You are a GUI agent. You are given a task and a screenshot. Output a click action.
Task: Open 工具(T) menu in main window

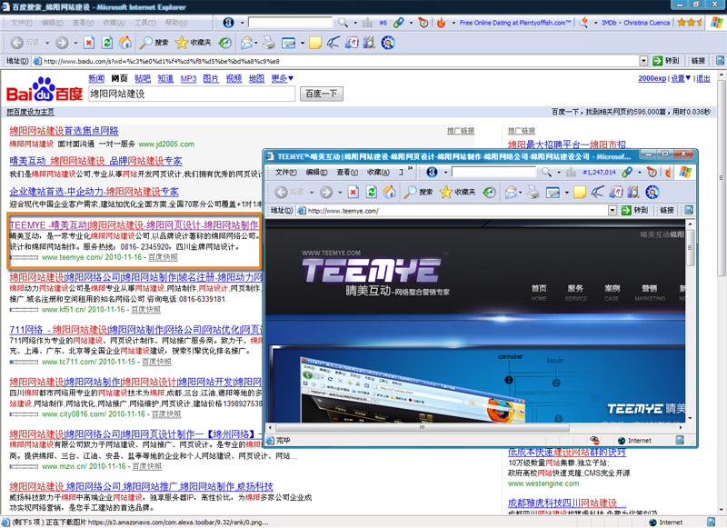pos(144,22)
